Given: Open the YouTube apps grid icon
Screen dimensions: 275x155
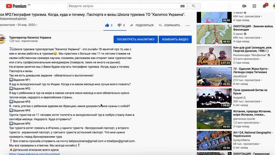Looking at the screenshot, I should point(254,6).
